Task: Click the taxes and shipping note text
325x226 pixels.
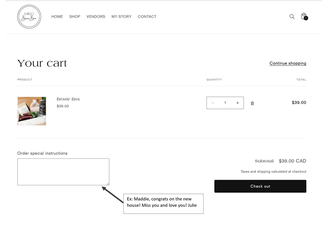Action: tap(273, 172)
